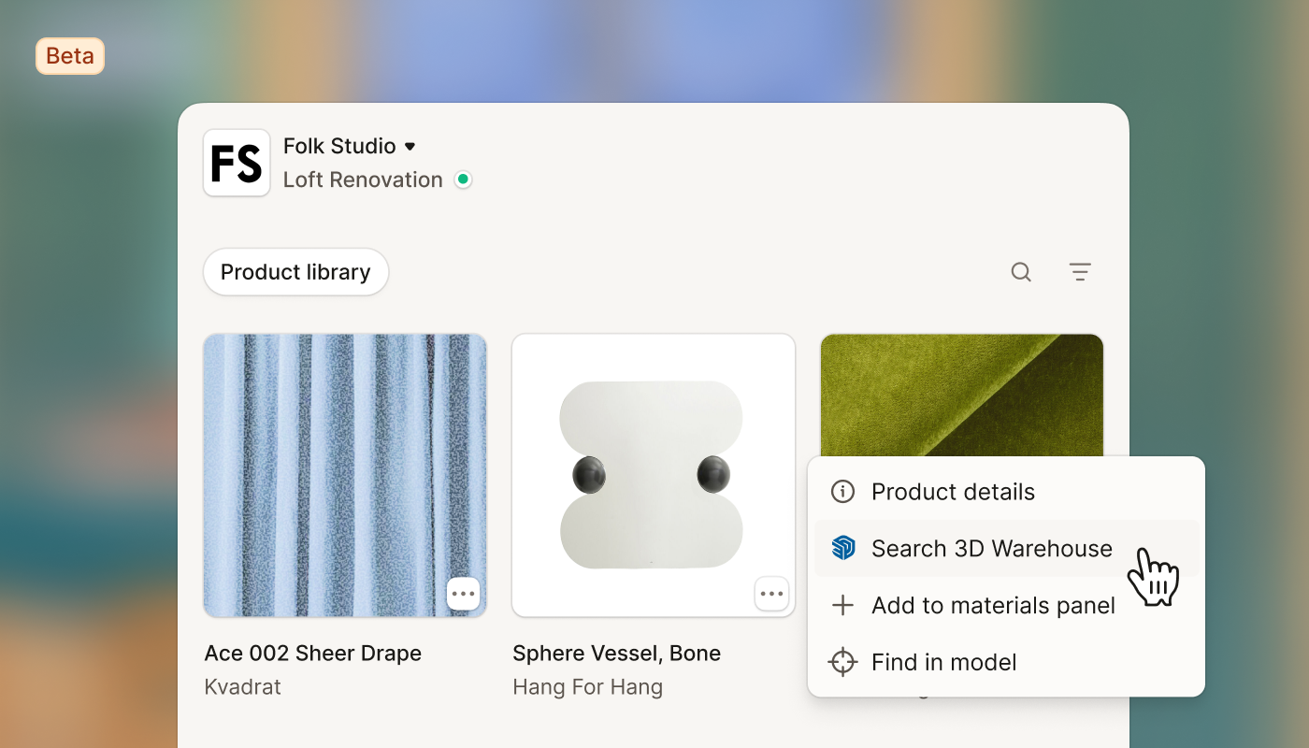Click the green status dot by Loft Renovation
1309x748 pixels.
pyautogui.click(x=463, y=180)
